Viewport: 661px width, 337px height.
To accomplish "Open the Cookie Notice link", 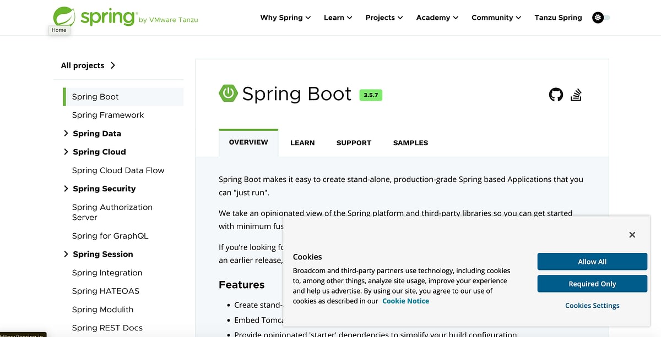I will [x=405, y=301].
